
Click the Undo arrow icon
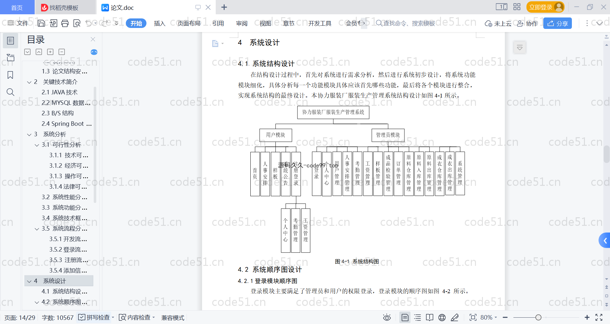pos(89,23)
